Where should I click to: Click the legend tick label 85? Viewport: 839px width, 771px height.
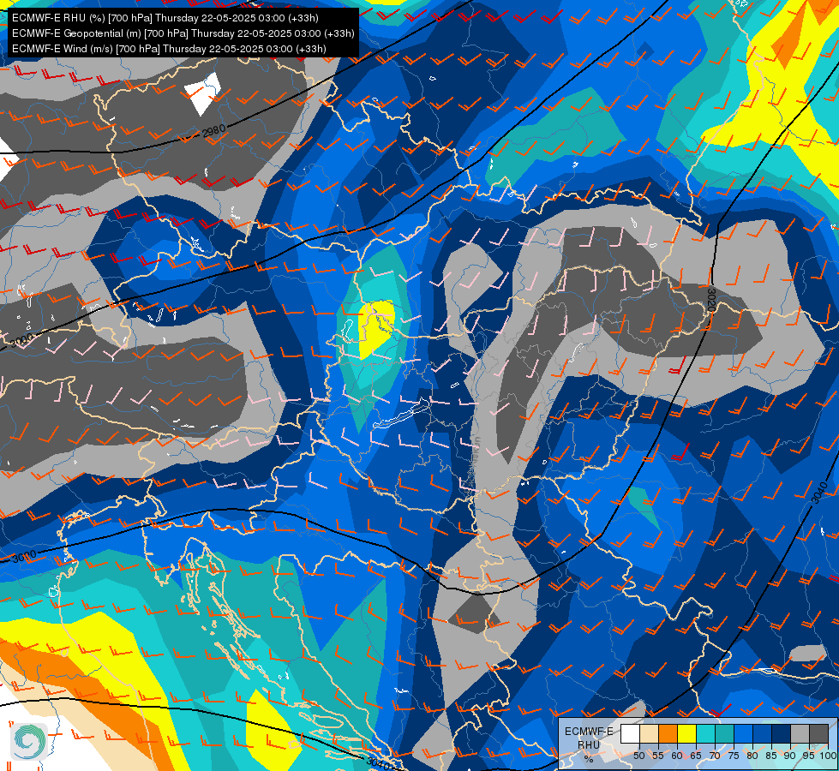(771, 756)
